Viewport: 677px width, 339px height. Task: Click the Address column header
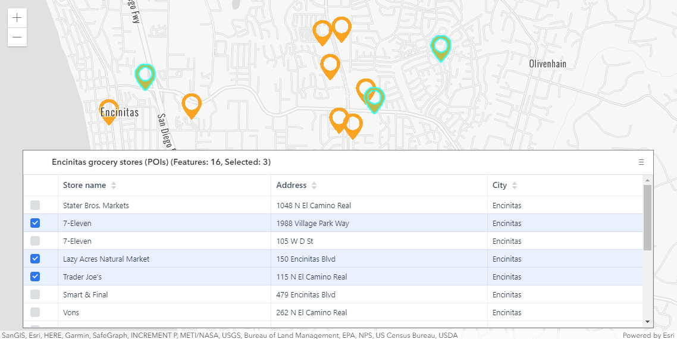(x=292, y=186)
